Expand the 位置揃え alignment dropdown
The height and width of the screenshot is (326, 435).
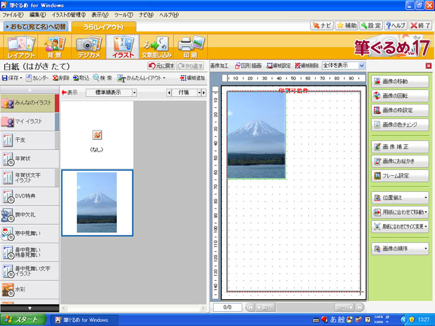[400, 198]
